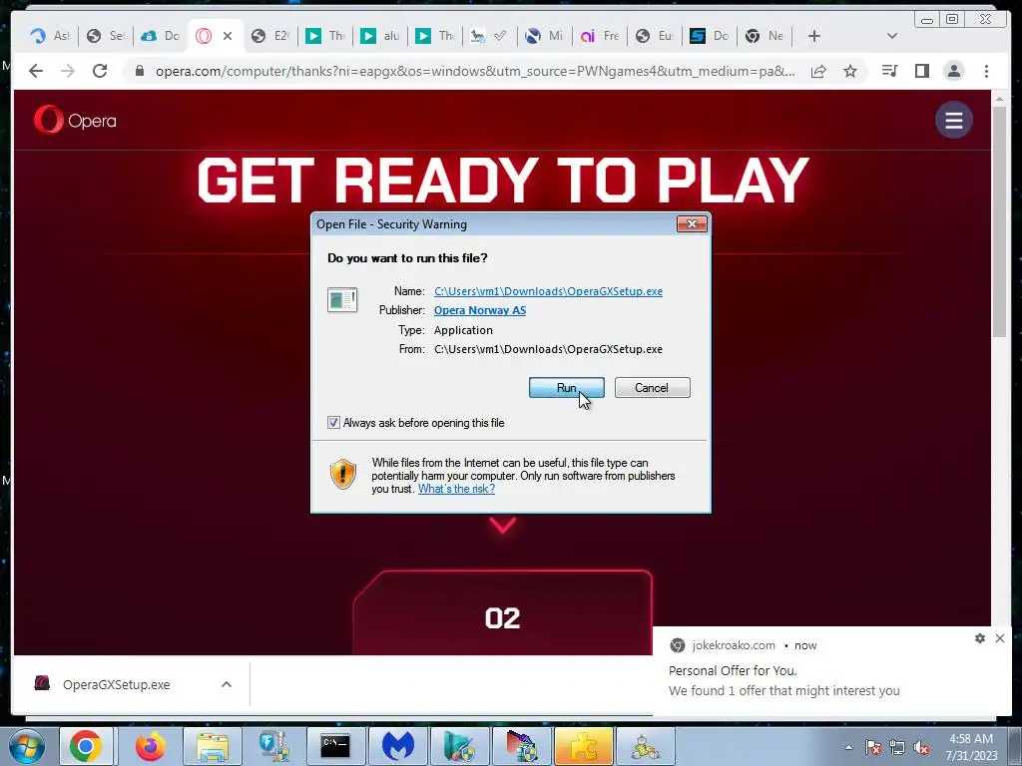Switch to the 'Ne' tab

pos(764,36)
